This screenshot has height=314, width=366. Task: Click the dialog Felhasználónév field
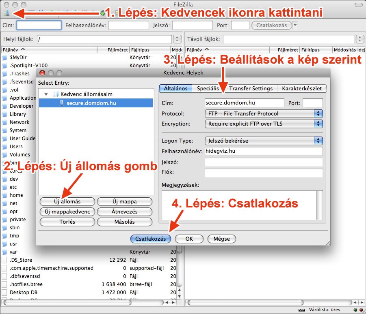tap(264, 151)
